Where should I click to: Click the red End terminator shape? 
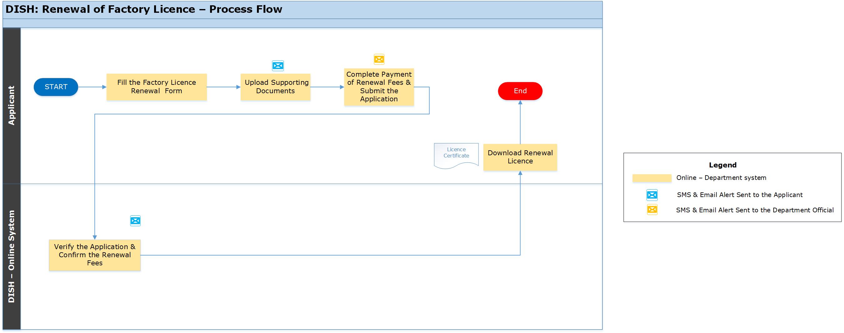pyautogui.click(x=520, y=91)
